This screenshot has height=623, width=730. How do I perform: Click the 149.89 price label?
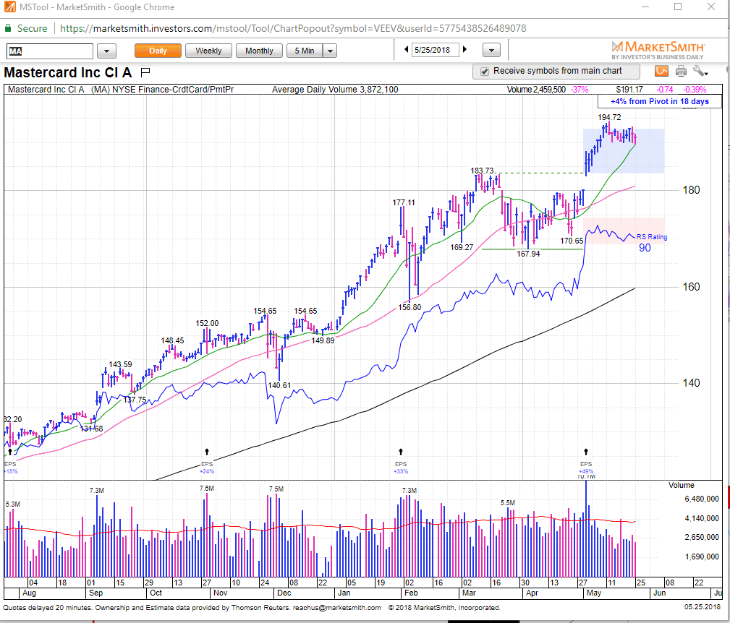(323, 340)
